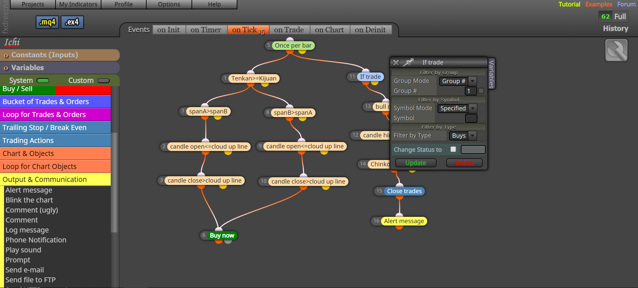
Task: Click the Change Status color field
Action: tap(473, 150)
